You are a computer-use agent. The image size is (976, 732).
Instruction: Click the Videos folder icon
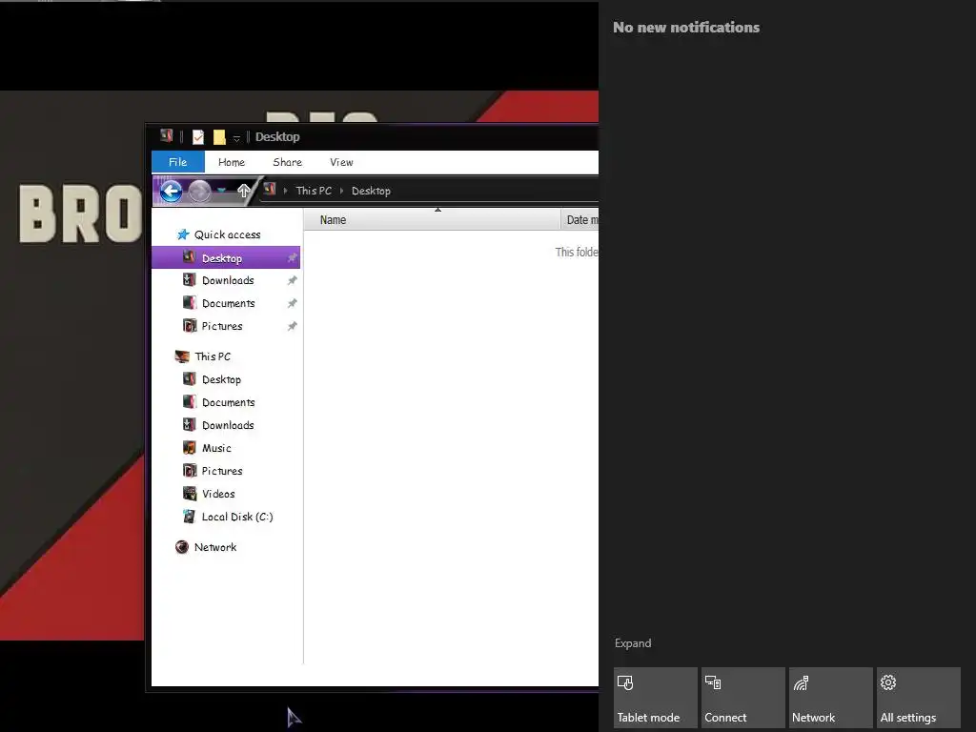coord(190,493)
